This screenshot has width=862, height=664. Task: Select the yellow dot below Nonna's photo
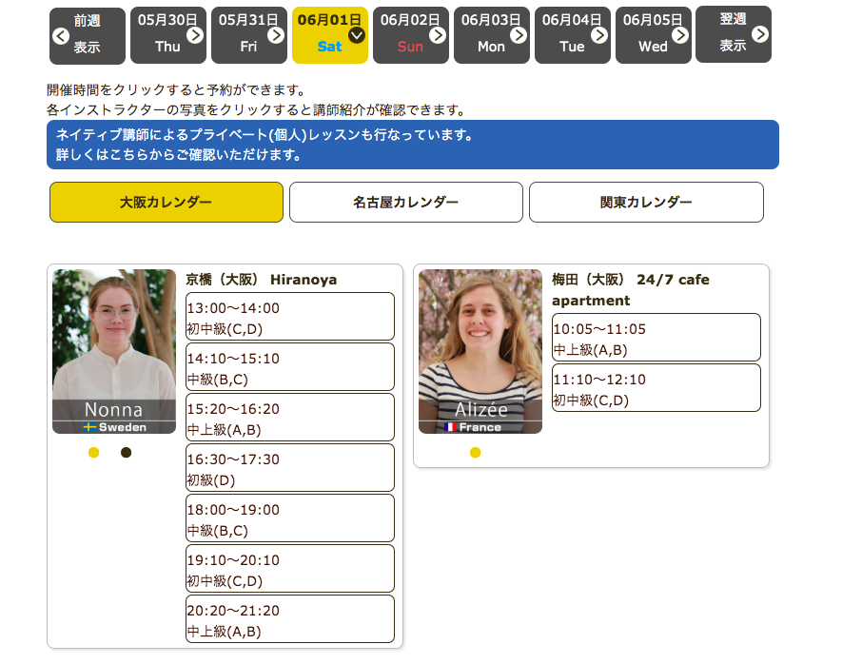(x=93, y=453)
